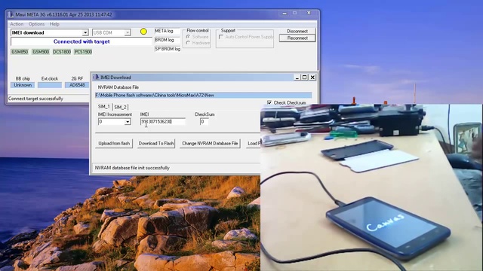Switch to the SIM_2 tab
Screen dimensions: 483x271
pyautogui.click(x=120, y=107)
